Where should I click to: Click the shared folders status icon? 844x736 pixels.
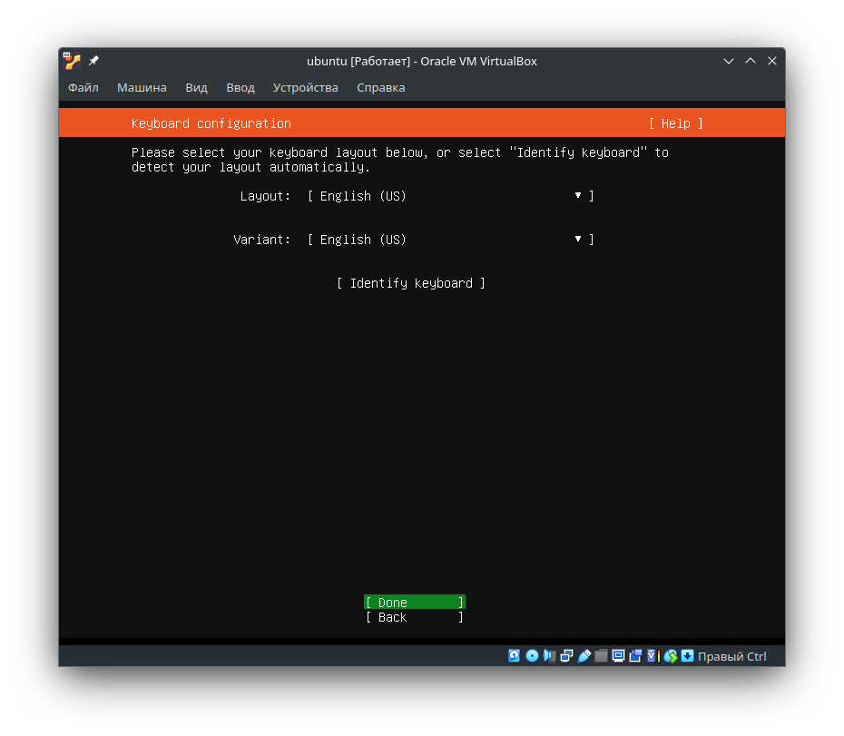(x=602, y=655)
